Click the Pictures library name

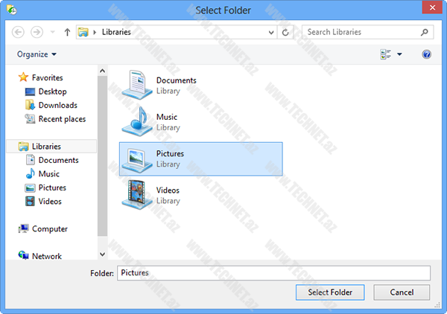170,154
